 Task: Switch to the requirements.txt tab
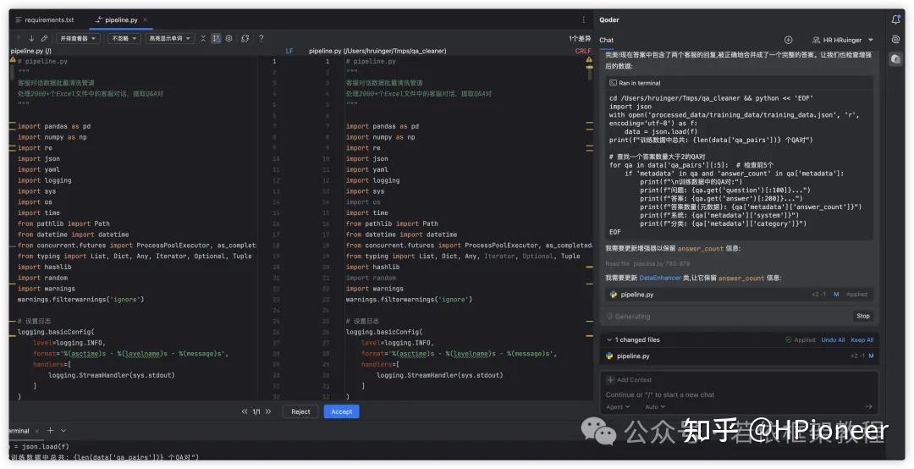click(x=48, y=19)
